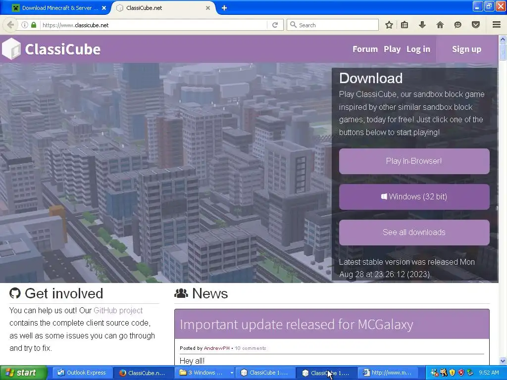
Task: Click the green padlock security icon
Action: [34, 25]
